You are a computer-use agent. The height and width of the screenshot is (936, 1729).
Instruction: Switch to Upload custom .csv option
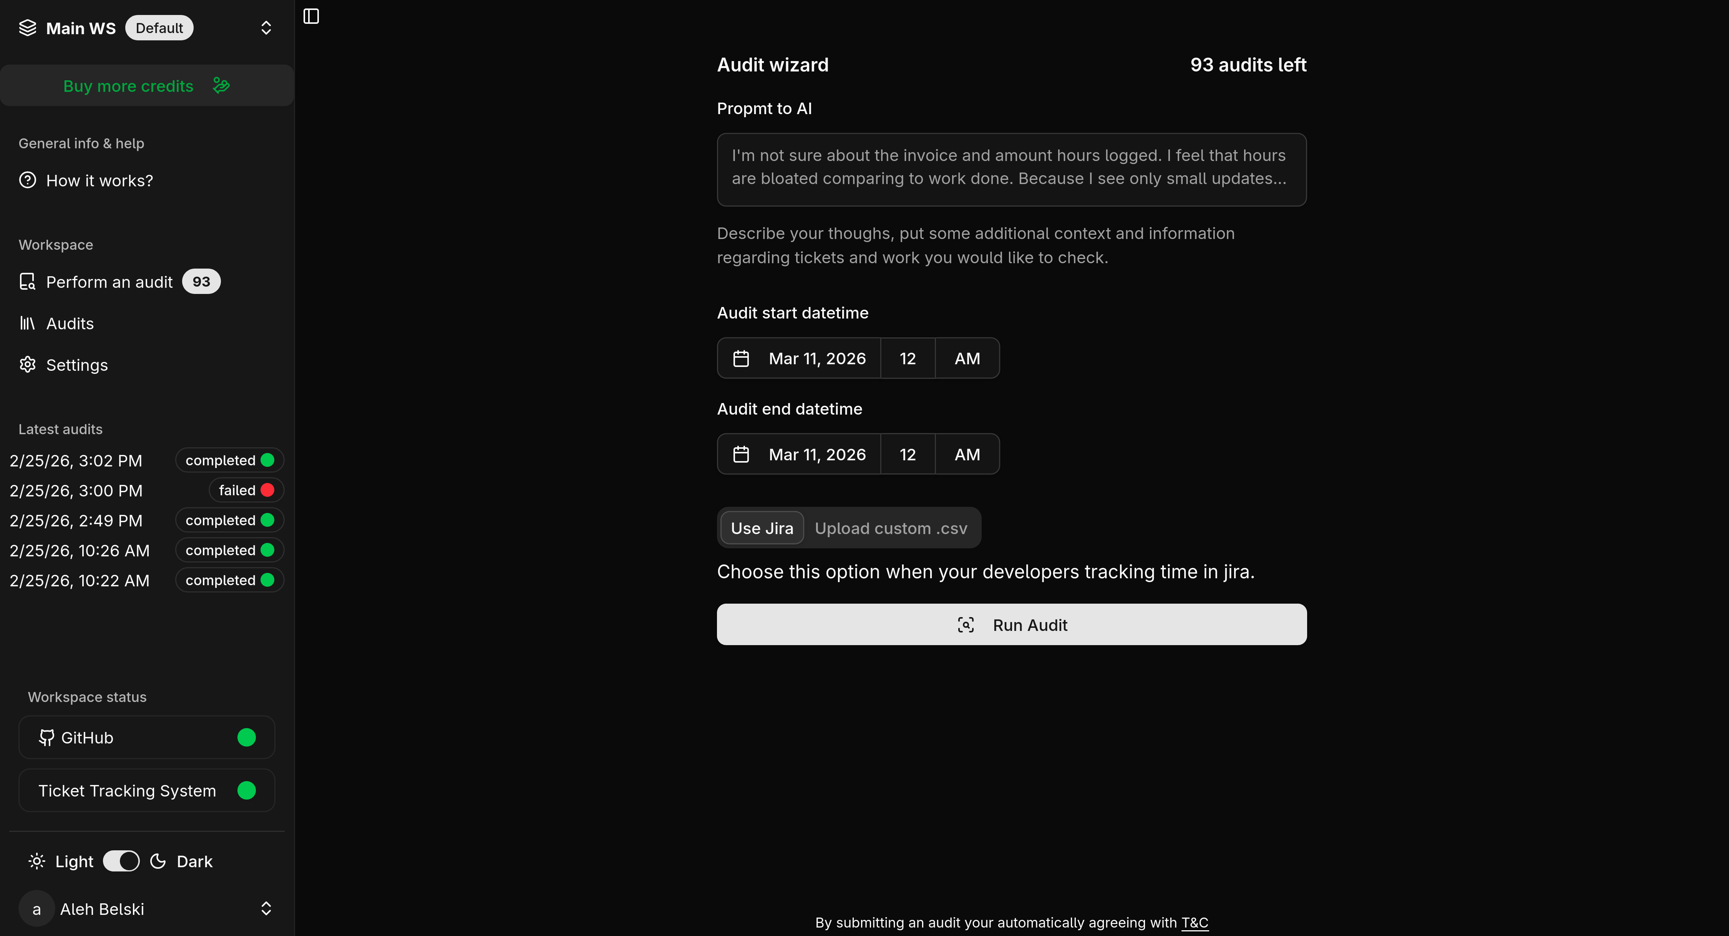pos(891,528)
